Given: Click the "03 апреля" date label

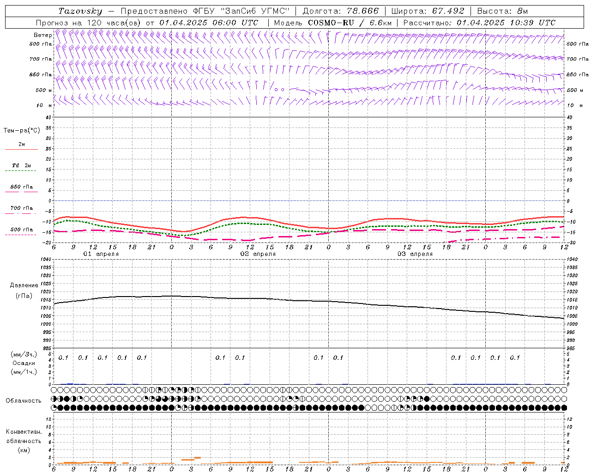Looking at the screenshot, I should click(415, 254).
